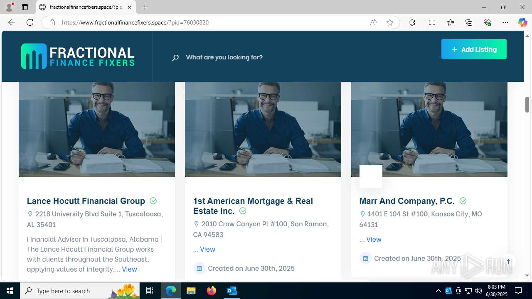This screenshot has height=299, width=532.
Task: Click location pin next to 2010 Crow Canyon Pl
Action: (196, 224)
